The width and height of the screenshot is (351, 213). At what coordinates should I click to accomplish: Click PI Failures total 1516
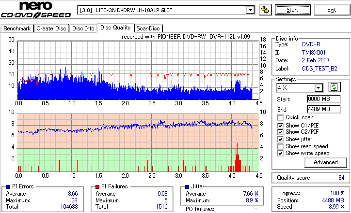tap(161, 207)
